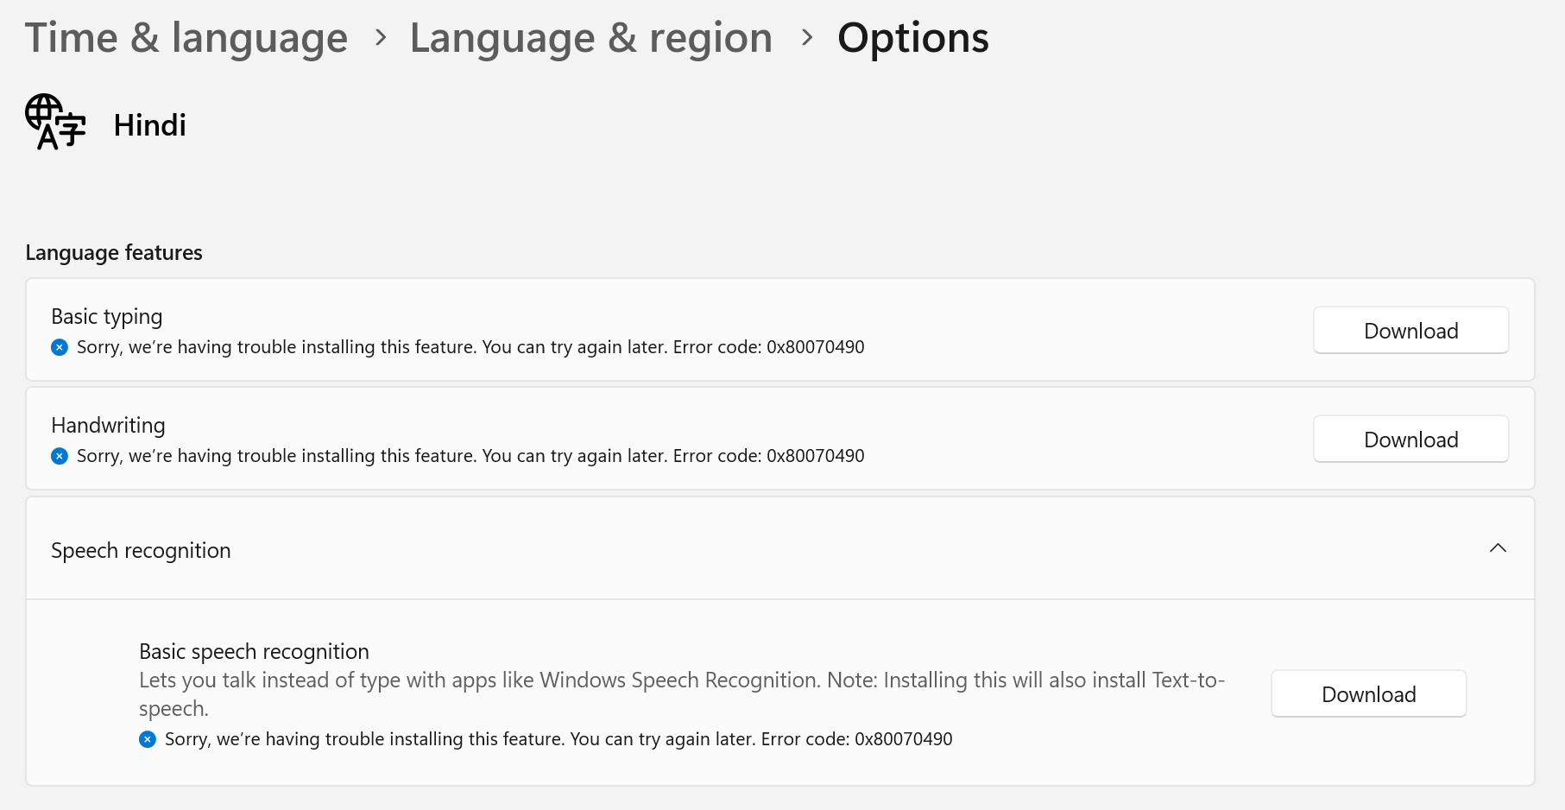Click the Speech recognition header label
The width and height of the screenshot is (1565, 810).
coord(141,551)
